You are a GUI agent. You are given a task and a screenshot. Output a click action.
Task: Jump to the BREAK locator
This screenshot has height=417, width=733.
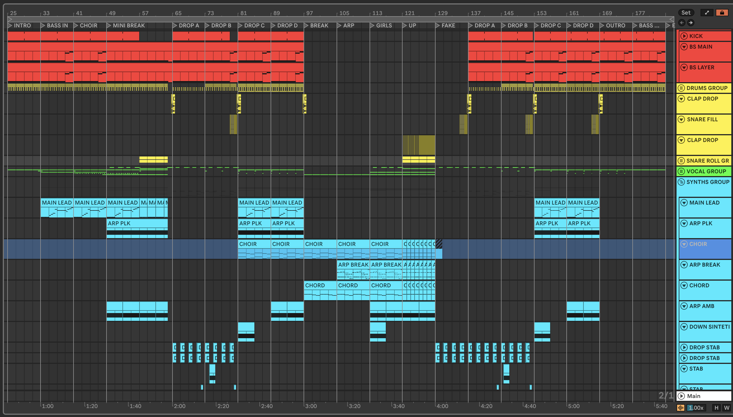click(306, 25)
